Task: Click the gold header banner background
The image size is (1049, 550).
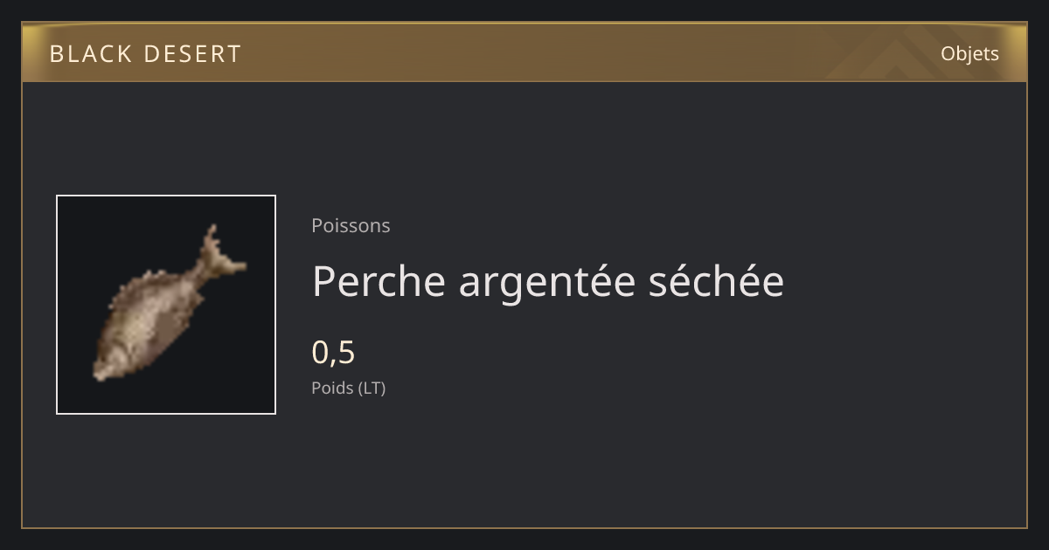Action: click(x=524, y=52)
